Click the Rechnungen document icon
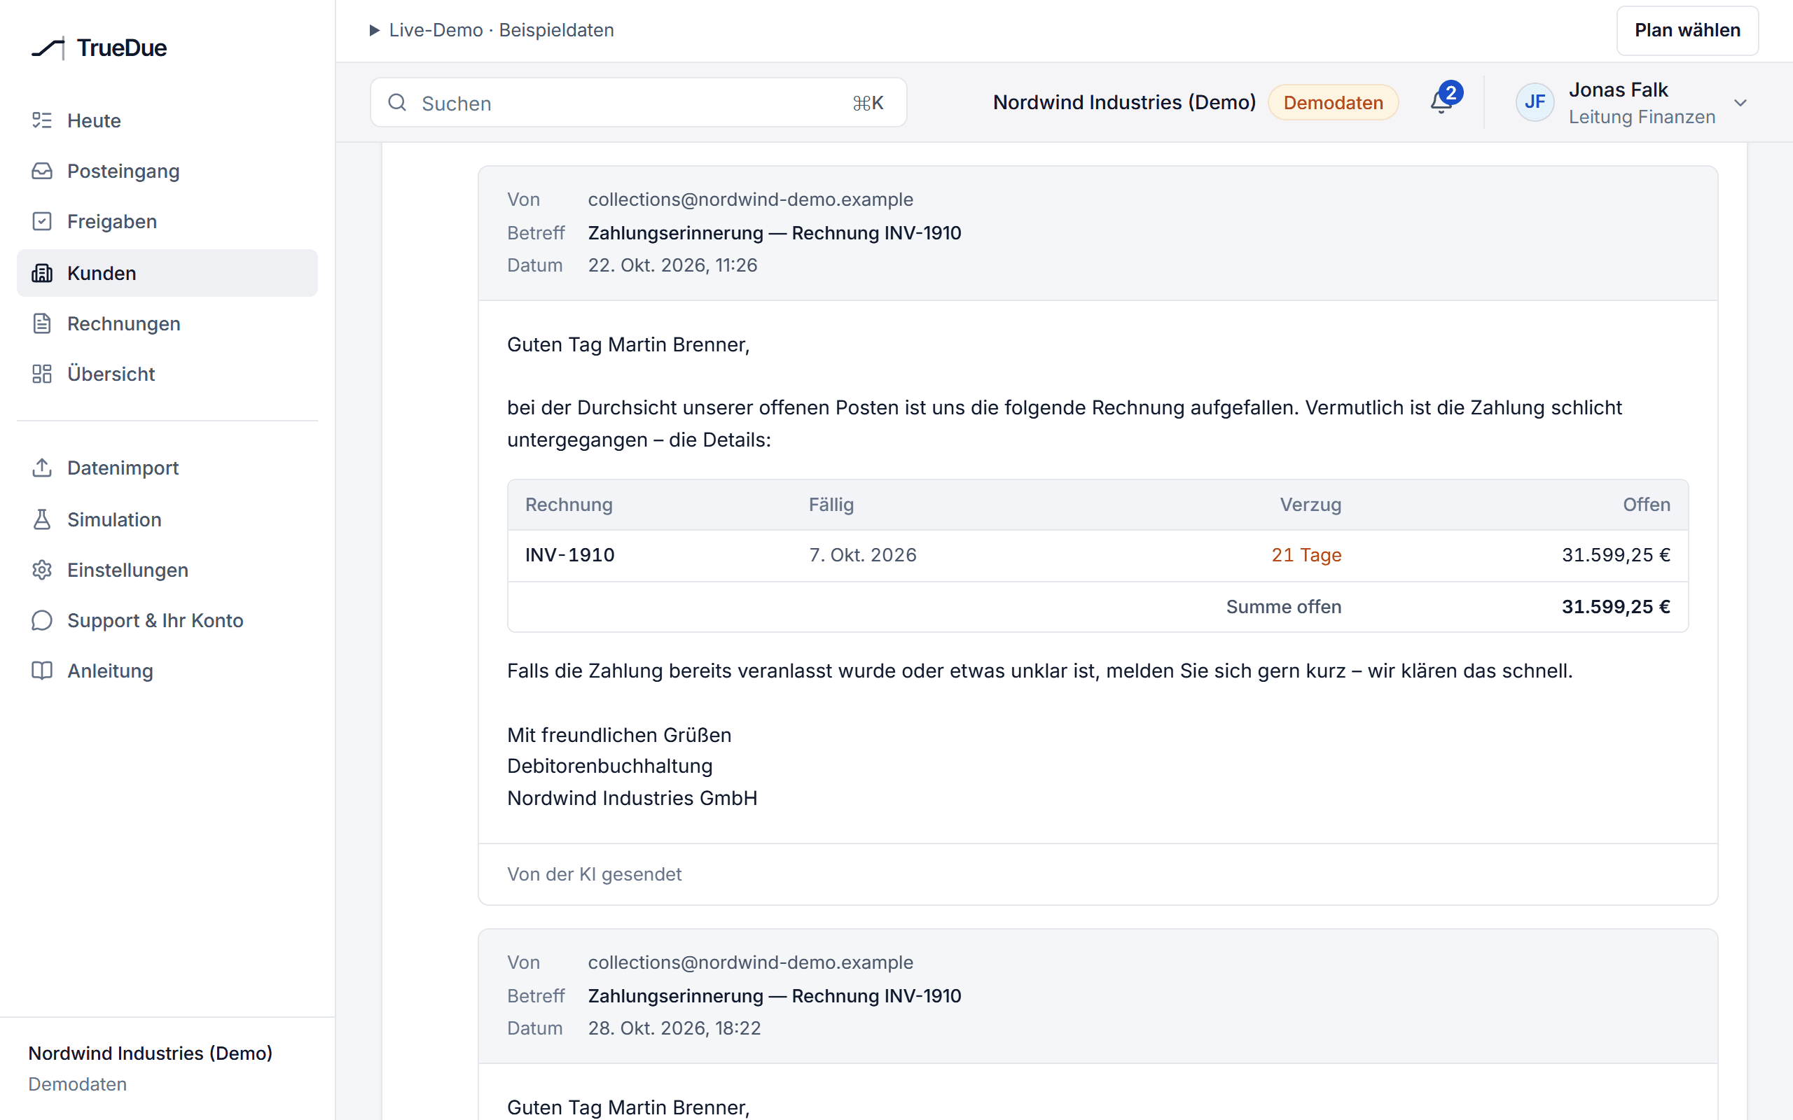Image resolution: width=1793 pixels, height=1120 pixels. 42,323
